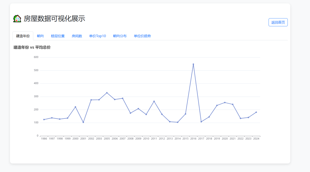
Task: Click the 1986 first data point
Action: click(x=44, y=120)
